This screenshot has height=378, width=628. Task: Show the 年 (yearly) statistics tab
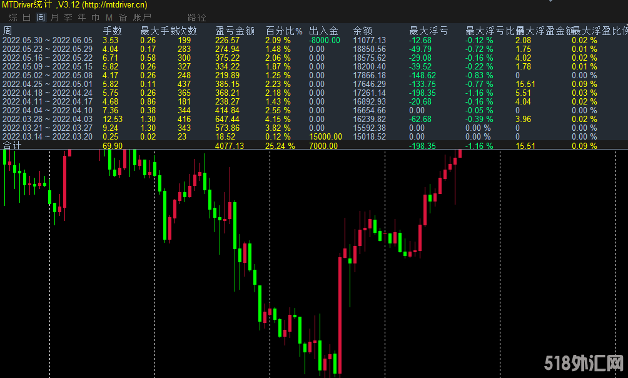(x=82, y=18)
